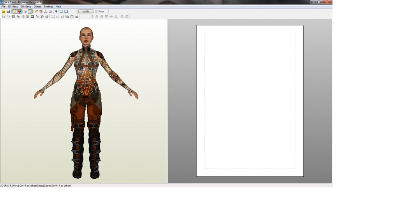Click the first window layout icon
Viewport: 399px width, 224px height.
pos(61,11)
